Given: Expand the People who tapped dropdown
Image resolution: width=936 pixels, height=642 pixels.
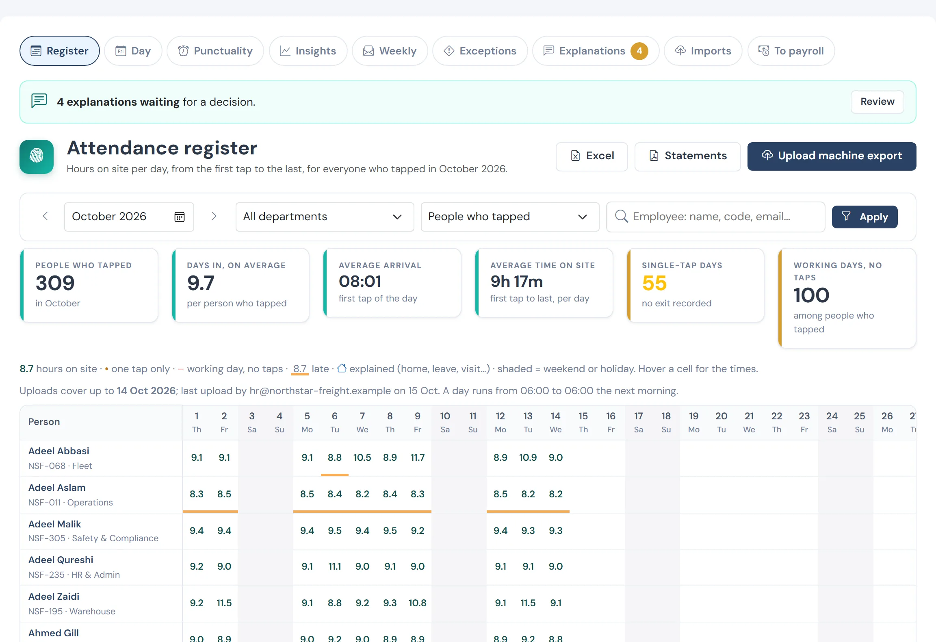Looking at the screenshot, I should [x=510, y=217].
